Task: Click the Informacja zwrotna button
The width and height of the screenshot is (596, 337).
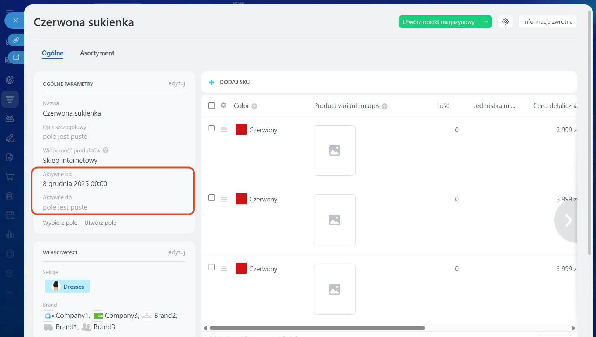Action: [548, 22]
